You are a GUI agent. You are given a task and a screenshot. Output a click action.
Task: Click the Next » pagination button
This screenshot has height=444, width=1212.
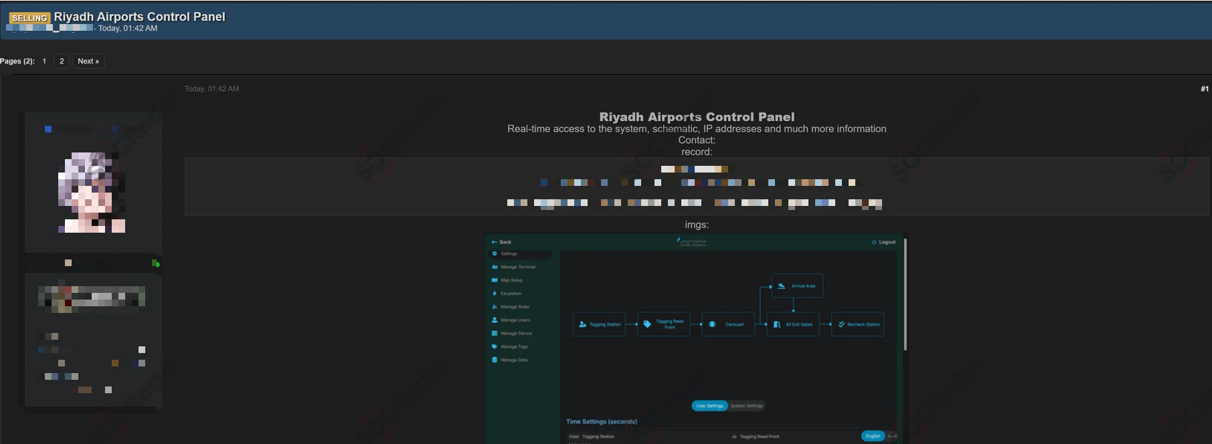pos(88,61)
